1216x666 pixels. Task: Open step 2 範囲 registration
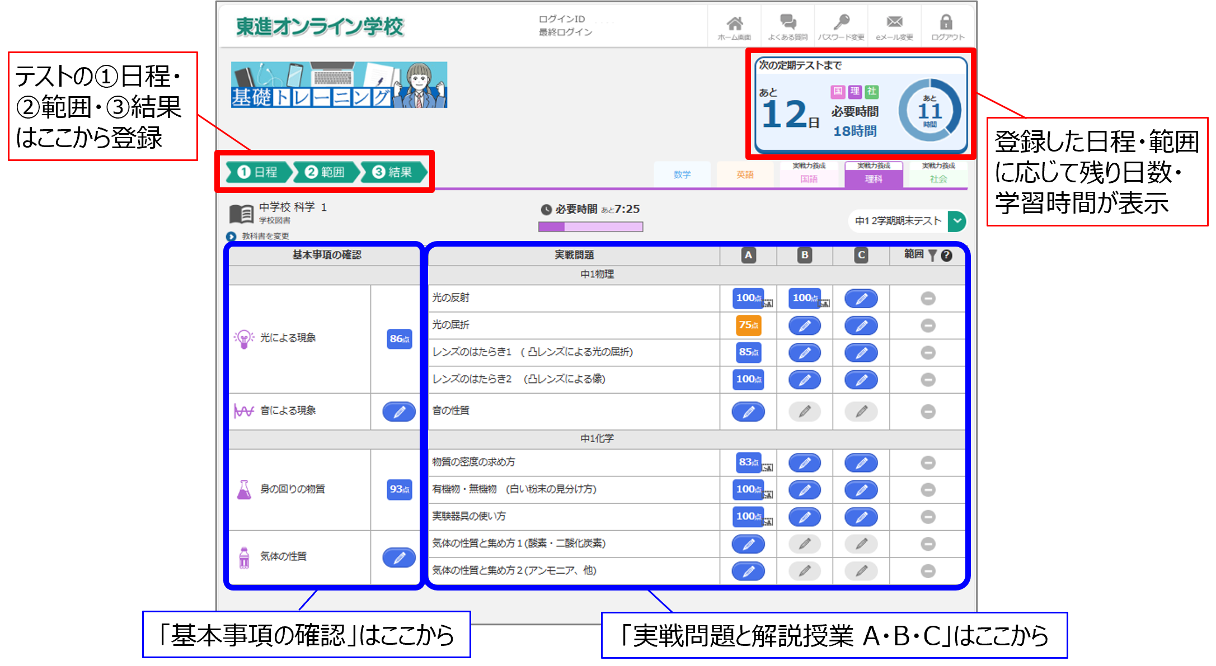pyautogui.click(x=326, y=172)
